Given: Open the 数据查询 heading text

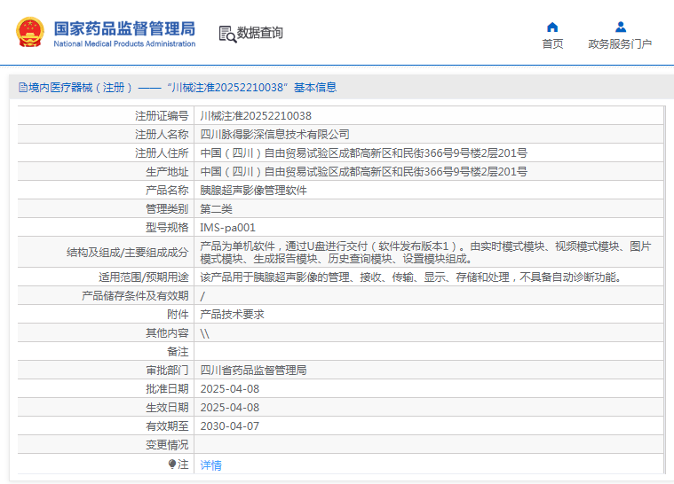Looking at the screenshot, I should coord(260,34).
